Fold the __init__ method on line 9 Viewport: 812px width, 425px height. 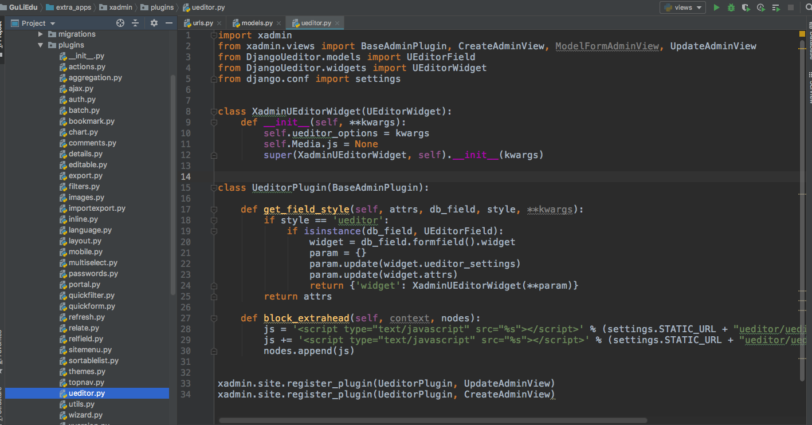214,122
